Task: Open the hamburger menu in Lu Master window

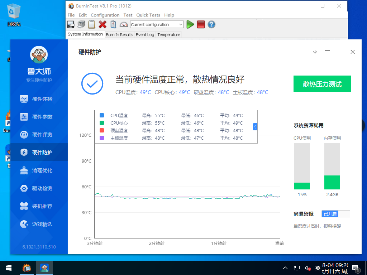Action: (x=327, y=52)
